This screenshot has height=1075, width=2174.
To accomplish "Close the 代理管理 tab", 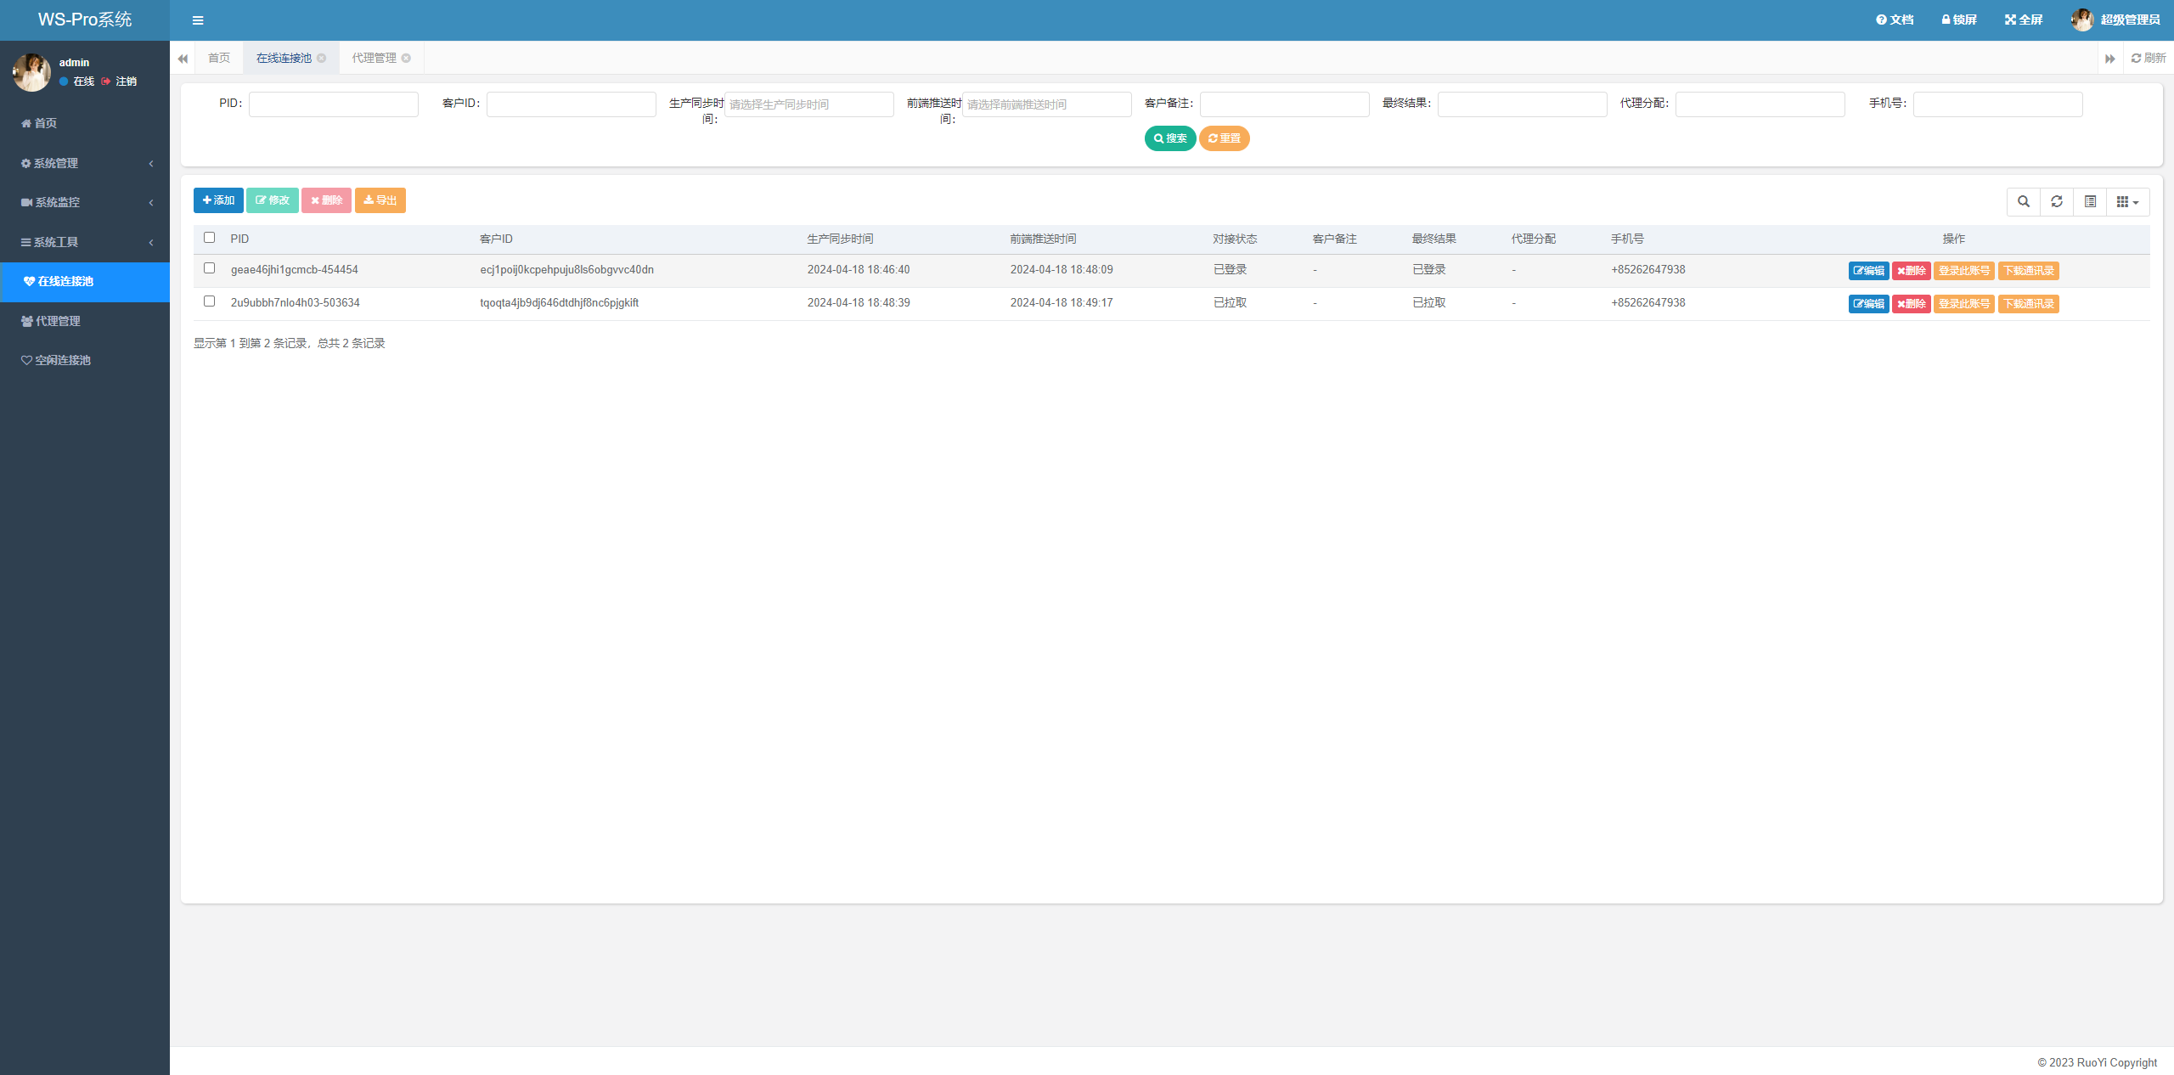I will pos(406,58).
